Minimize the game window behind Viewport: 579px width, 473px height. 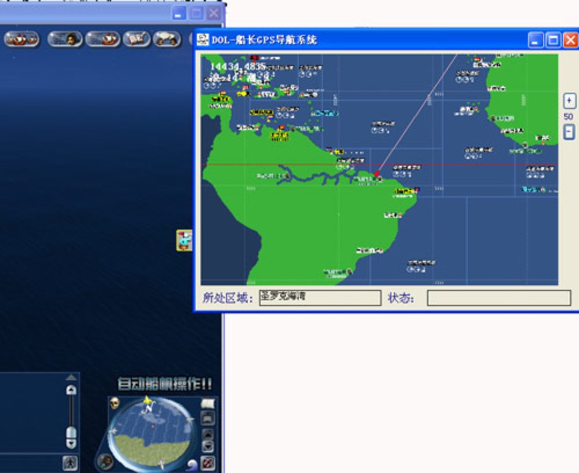coord(178,14)
